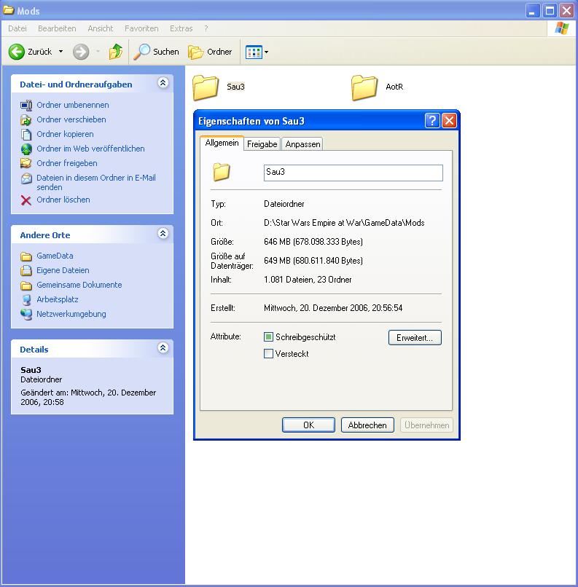Image resolution: width=578 pixels, height=587 pixels.
Task: Click the dialog's question mark help button
Action: coord(432,121)
